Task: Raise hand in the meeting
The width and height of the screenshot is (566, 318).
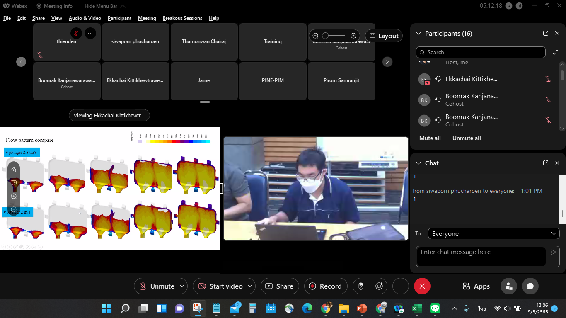Action: pyautogui.click(x=361, y=286)
